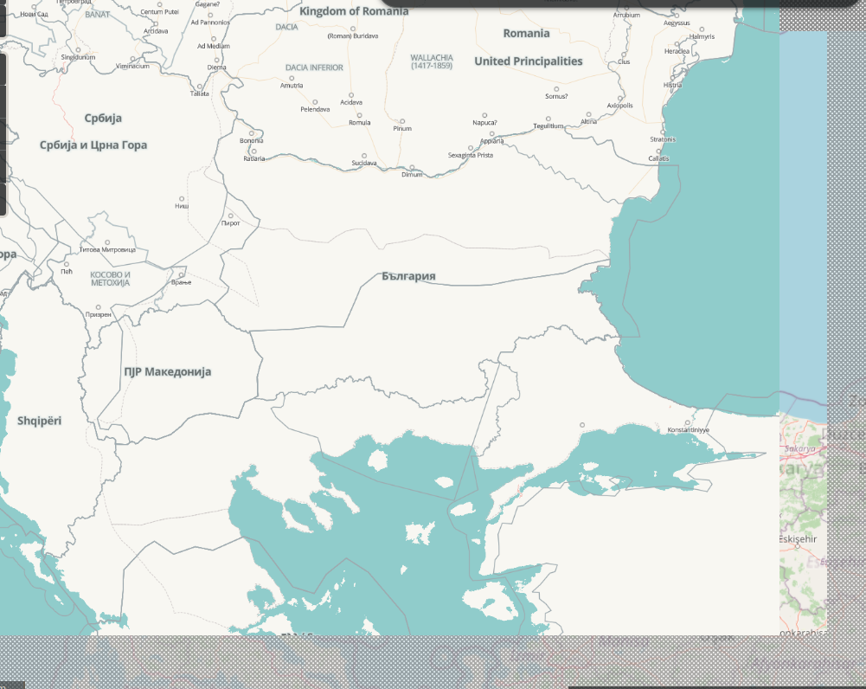Click the Sucidava marker on the Danube
This screenshot has height=689, width=866.
click(364, 155)
